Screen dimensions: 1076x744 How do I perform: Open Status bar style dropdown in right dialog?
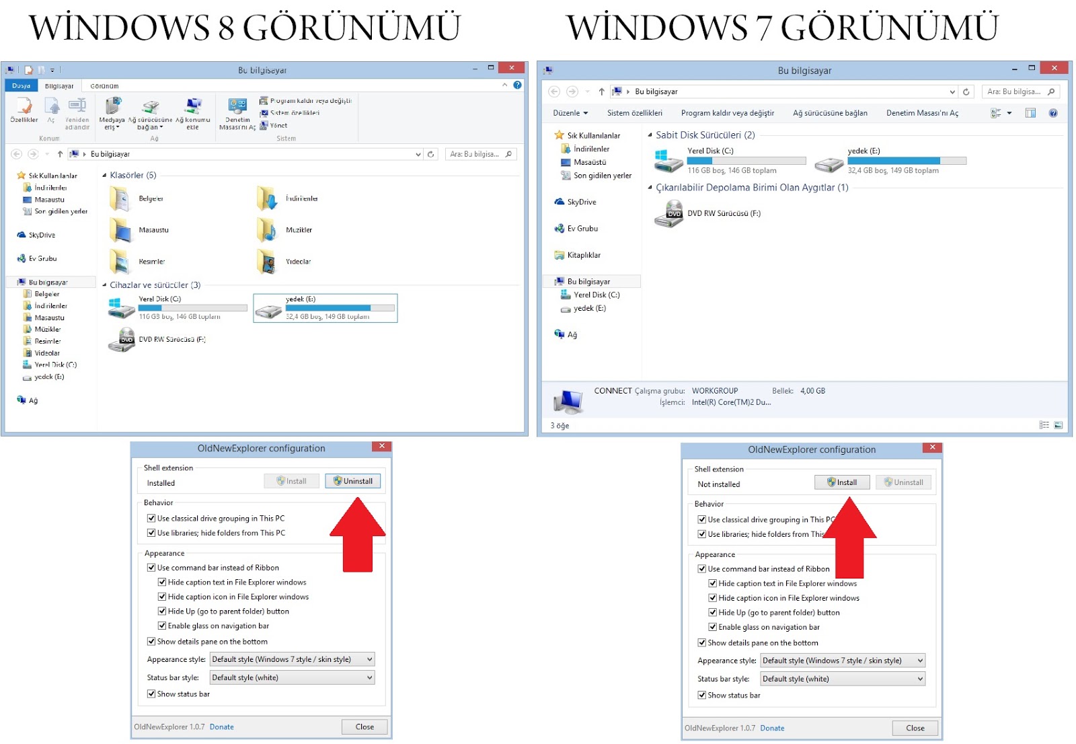click(843, 679)
